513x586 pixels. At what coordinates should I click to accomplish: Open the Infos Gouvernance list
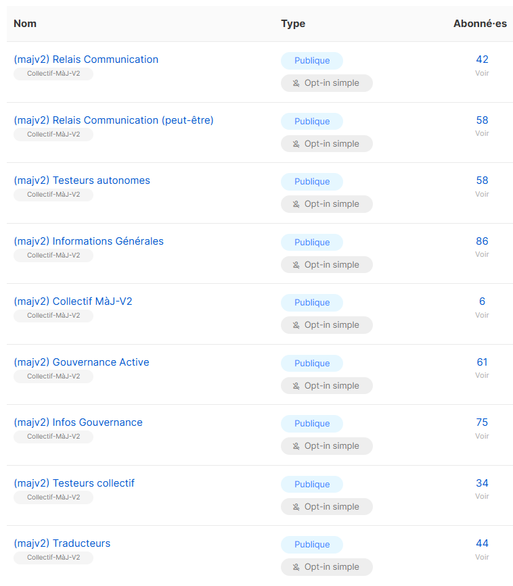point(78,422)
